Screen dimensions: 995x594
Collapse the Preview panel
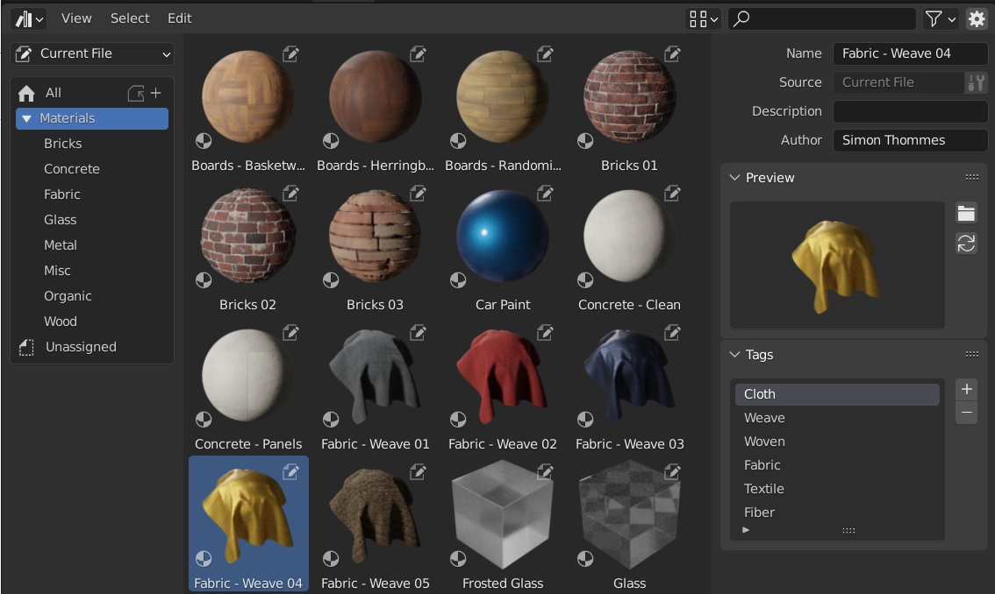click(734, 178)
